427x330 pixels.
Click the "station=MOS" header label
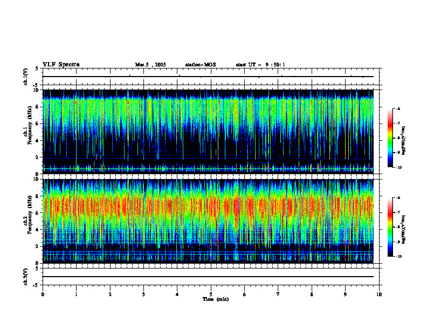(201, 65)
